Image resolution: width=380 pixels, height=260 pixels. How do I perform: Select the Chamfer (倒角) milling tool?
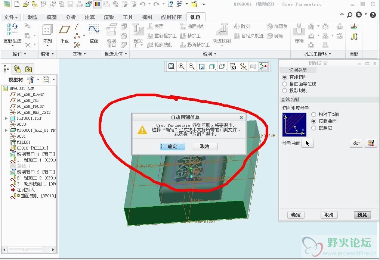[275, 35]
